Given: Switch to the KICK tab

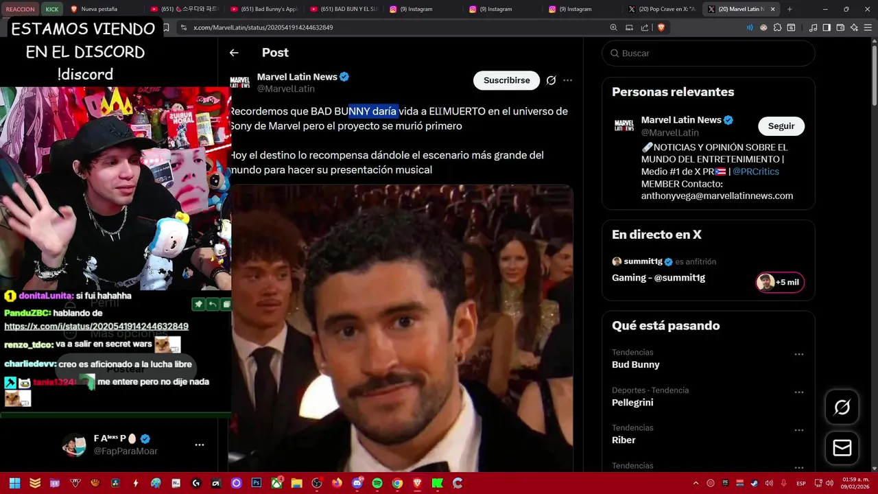Looking at the screenshot, I should tap(52, 9).
